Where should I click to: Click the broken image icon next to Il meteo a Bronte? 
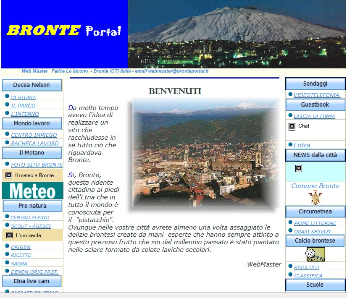9,175
